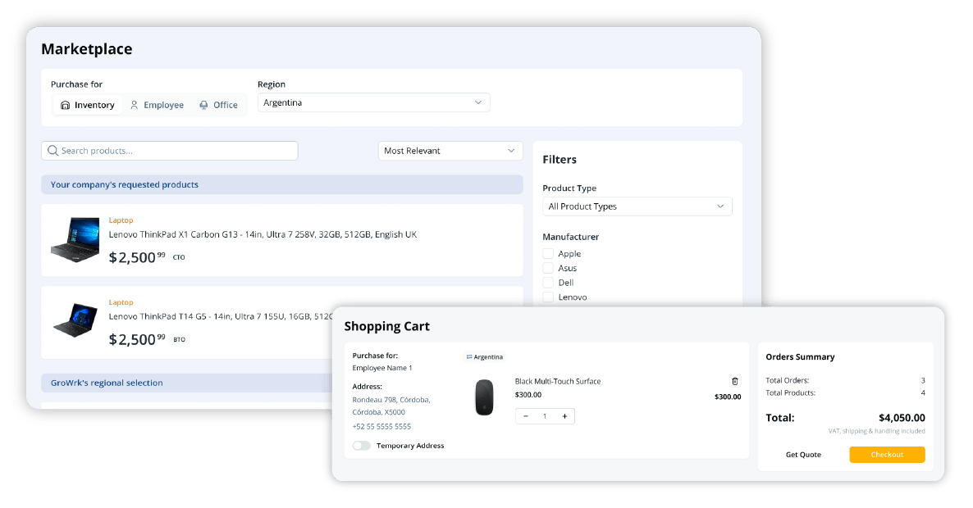Click the Get Quote button

point(804,454)
